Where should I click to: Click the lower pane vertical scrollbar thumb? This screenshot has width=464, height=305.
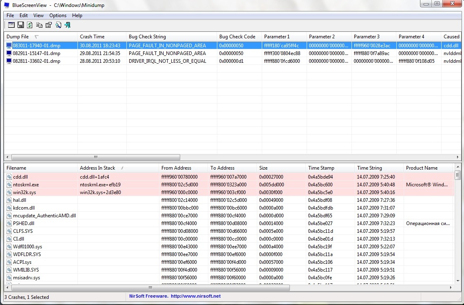pos(458,176)
